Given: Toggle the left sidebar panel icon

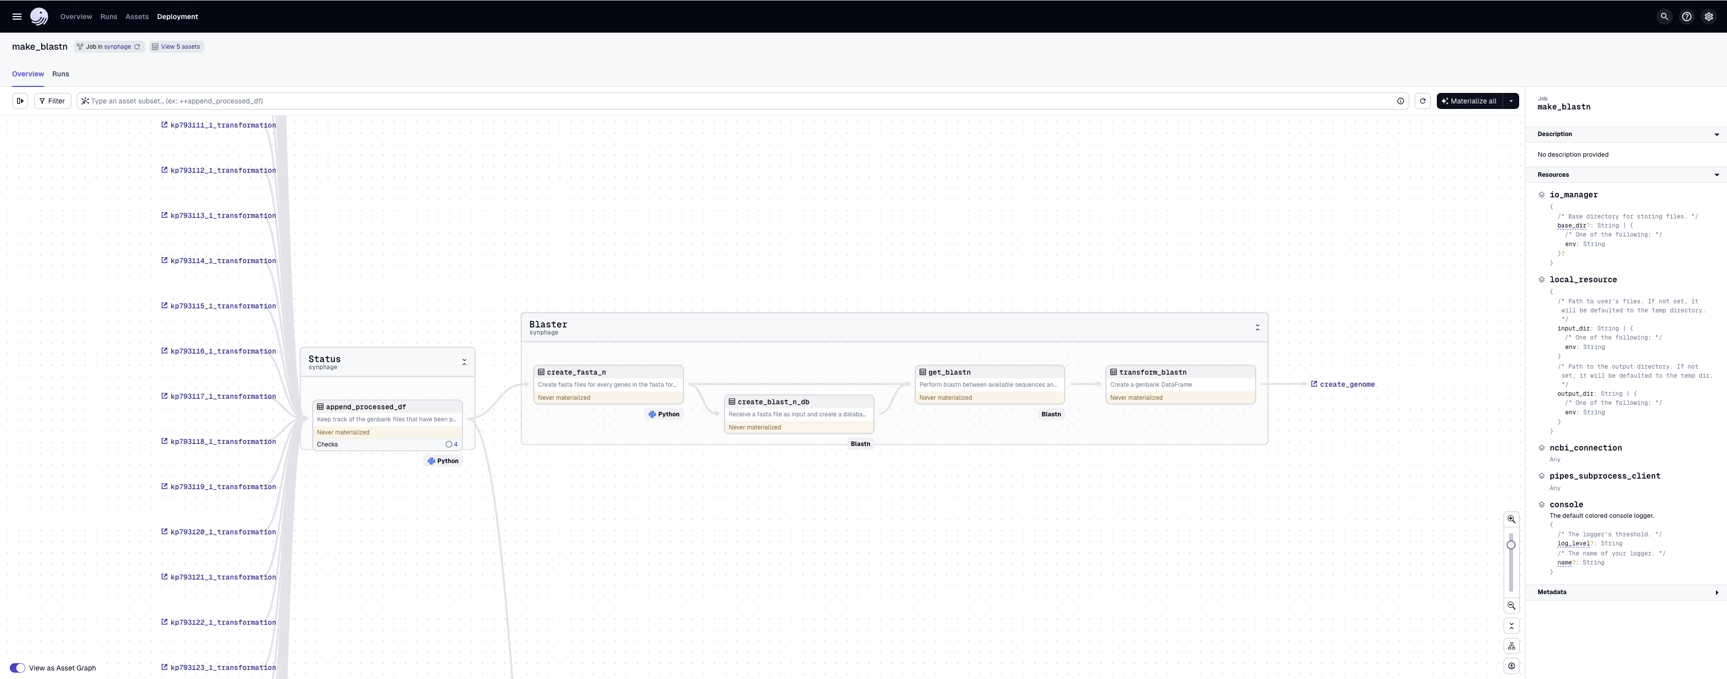Looking at the screenshot, I should pyautogui.click(x=20, y=101).
